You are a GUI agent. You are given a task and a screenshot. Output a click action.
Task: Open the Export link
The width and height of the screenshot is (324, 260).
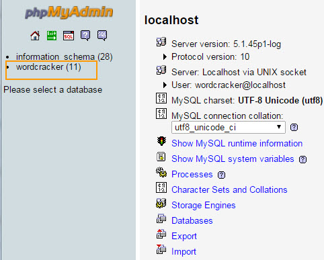[x=184, y=236]
